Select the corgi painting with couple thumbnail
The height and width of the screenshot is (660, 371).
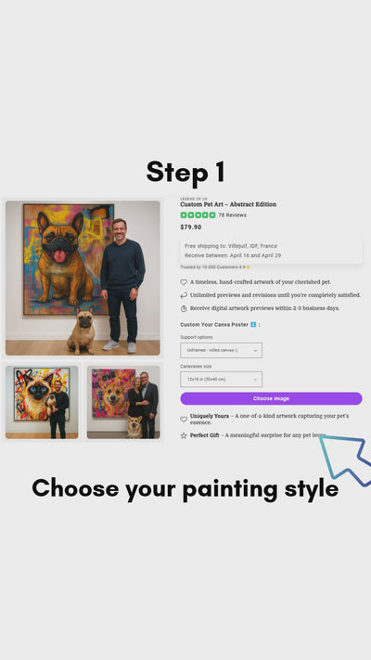[123, 402]
